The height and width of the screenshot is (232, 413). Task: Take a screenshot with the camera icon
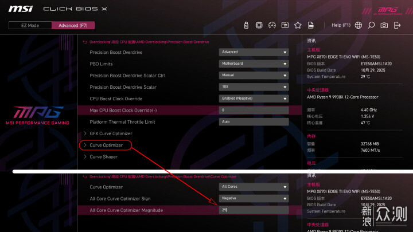(x=384, y=25)
